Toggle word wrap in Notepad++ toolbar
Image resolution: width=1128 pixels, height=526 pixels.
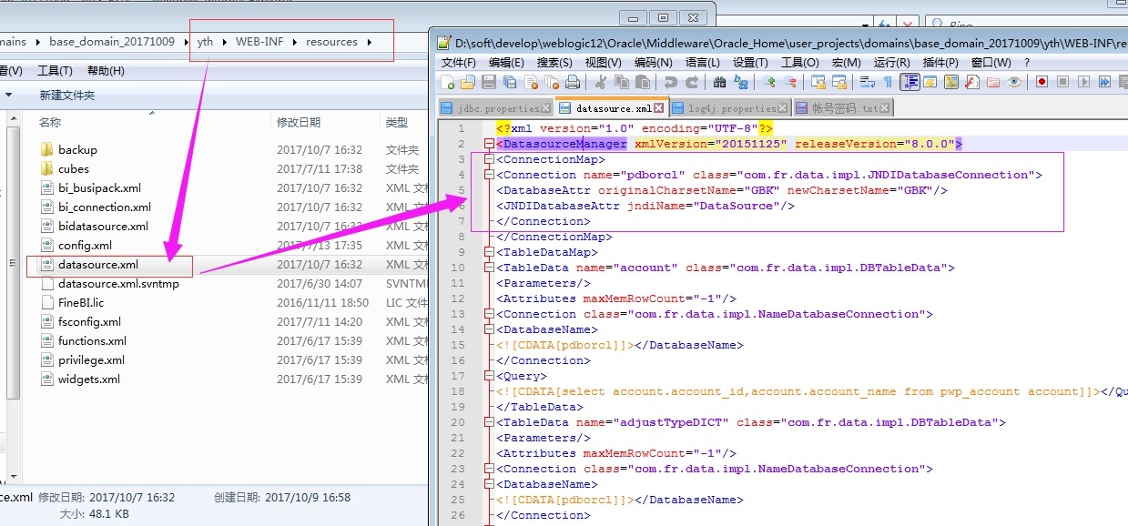pyautogui.click(x=867, y=82)
